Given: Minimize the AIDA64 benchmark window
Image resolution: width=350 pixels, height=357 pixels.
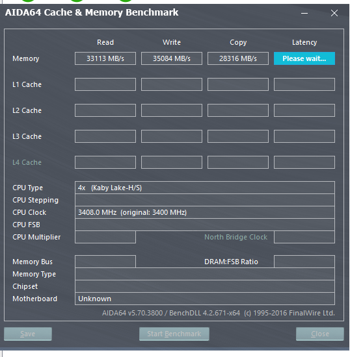Looking at the screenshot, I should [304, 13].
